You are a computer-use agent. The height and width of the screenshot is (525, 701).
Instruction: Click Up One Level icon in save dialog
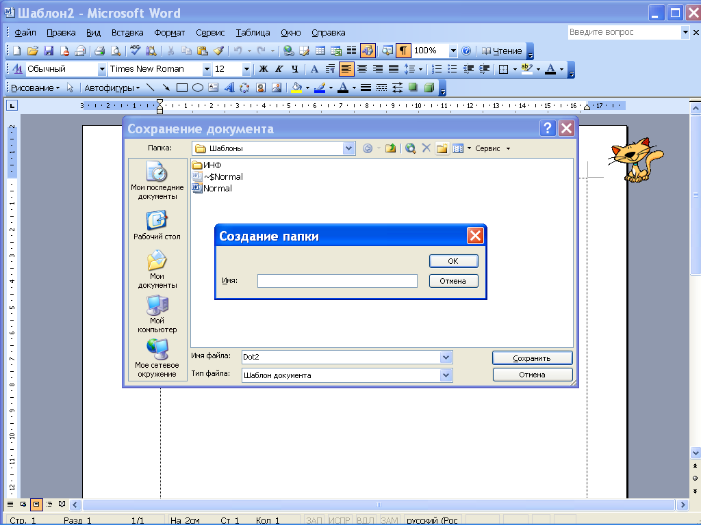tap(390, 148)
